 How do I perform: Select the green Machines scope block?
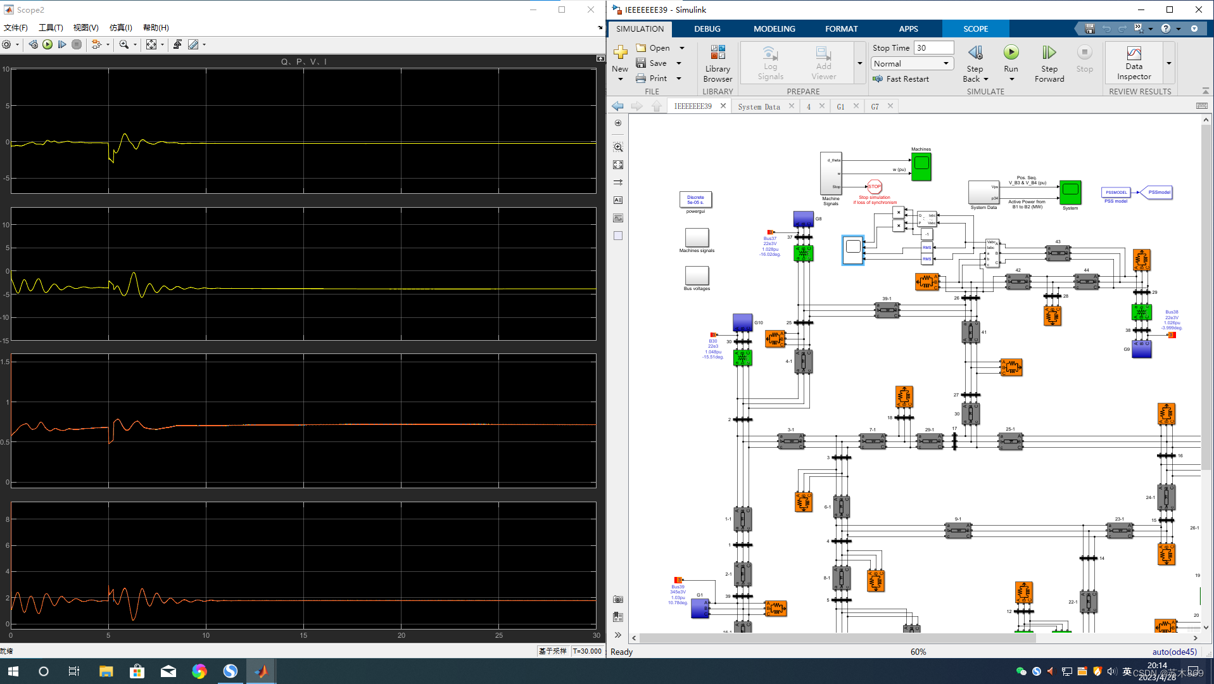coord(921,167)
